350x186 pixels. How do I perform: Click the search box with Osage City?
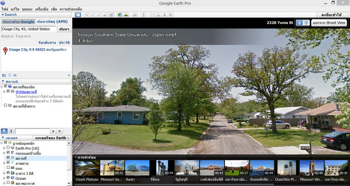(x=28, y=29)
